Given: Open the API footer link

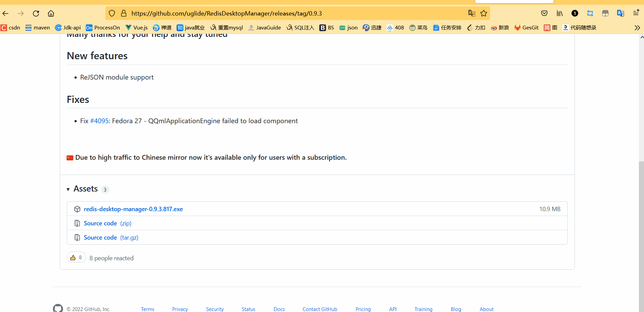Looking at the screenshot, I should [393, 309].
